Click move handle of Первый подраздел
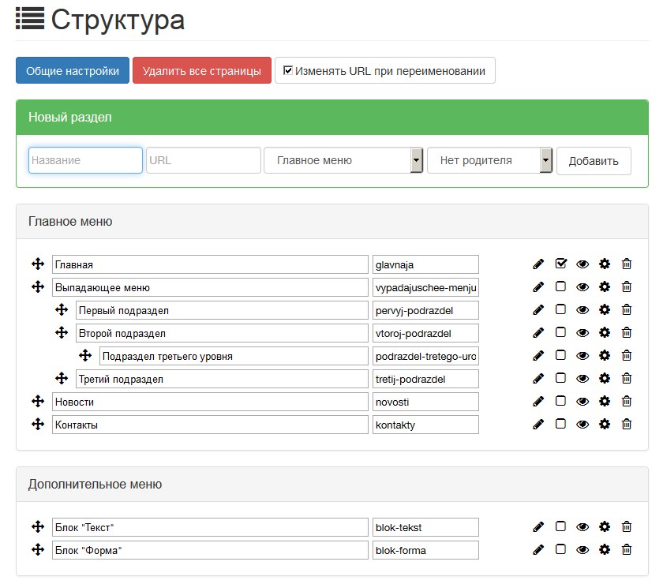Image resolution: width=663 pixels, height=584 pixels. click(62, 310)
